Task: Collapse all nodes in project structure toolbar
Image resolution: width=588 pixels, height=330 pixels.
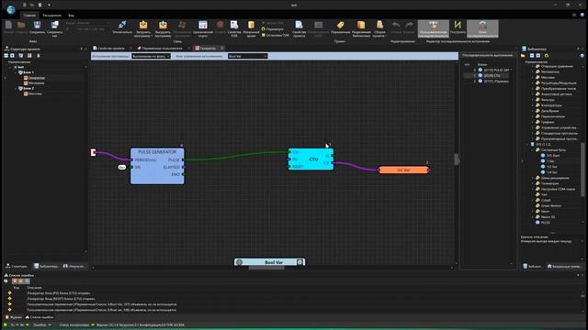Action: point(6,55)
